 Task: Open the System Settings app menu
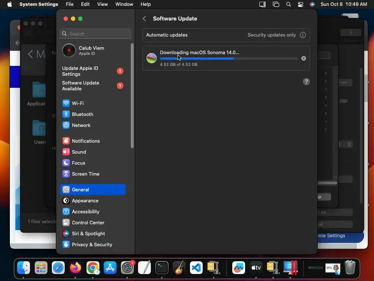[x=39, y=4]
